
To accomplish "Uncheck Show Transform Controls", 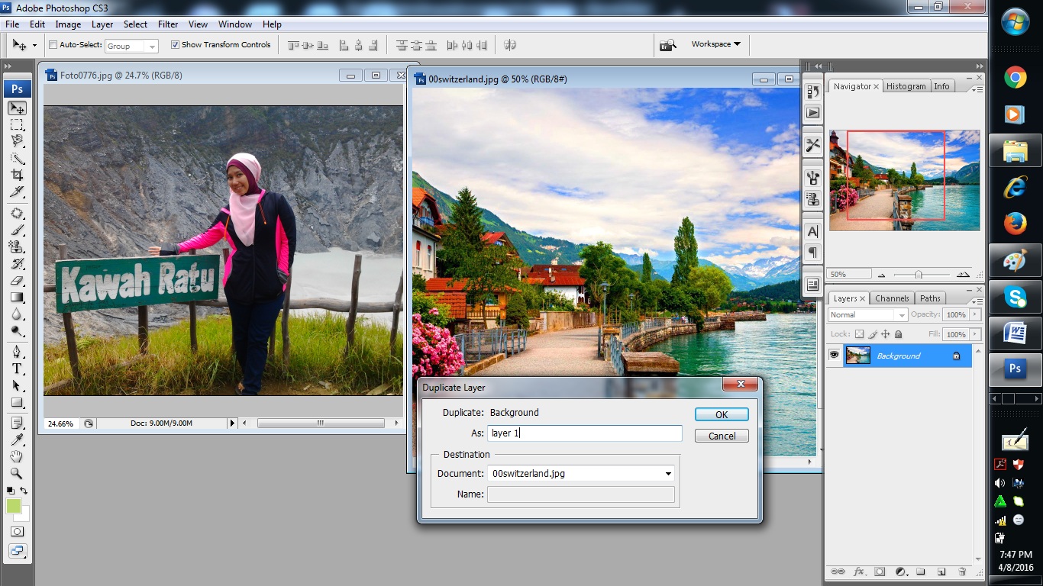I will tap(175, 45).
